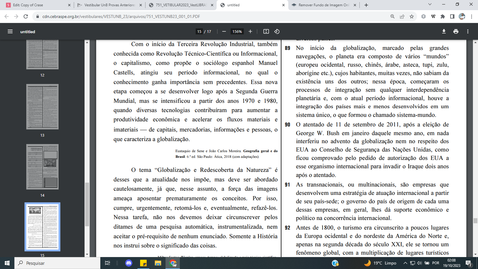
Task: Switch the 'POR' input language indicator
Action: (x=436, y=263)
